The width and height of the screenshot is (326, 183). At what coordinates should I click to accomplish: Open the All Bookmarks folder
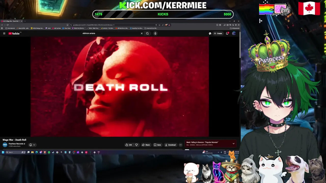[x=234, y=28]
